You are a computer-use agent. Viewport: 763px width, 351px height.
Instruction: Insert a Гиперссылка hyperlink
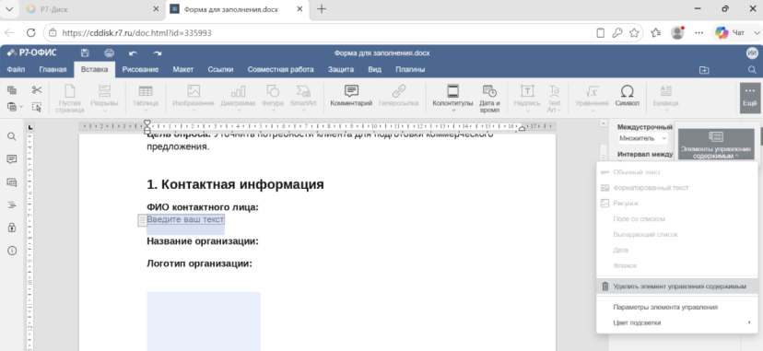398,96
